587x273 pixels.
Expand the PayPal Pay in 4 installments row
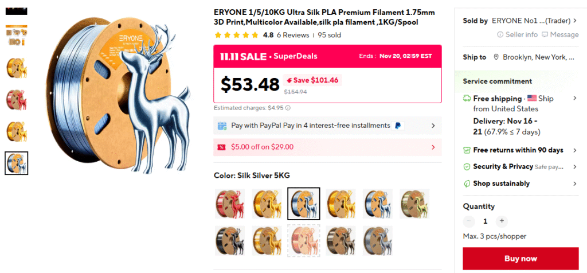click(433, 126)
